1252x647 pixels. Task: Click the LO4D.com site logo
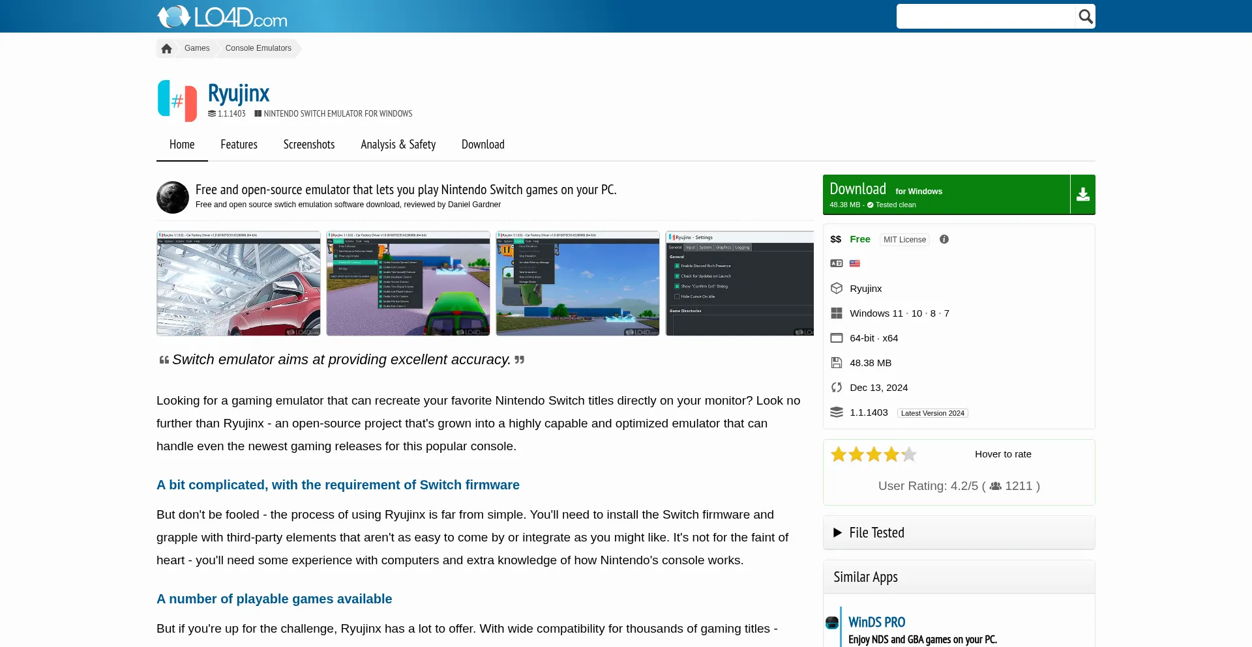222,17
